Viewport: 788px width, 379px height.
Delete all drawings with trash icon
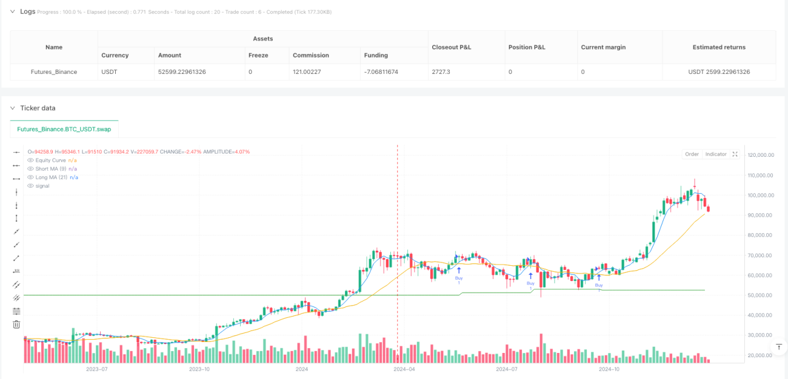coord(16,324)
